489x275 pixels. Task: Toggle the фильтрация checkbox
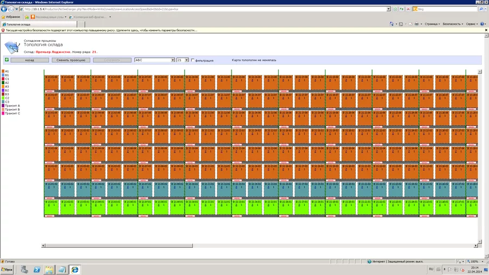tap(193, 60)
